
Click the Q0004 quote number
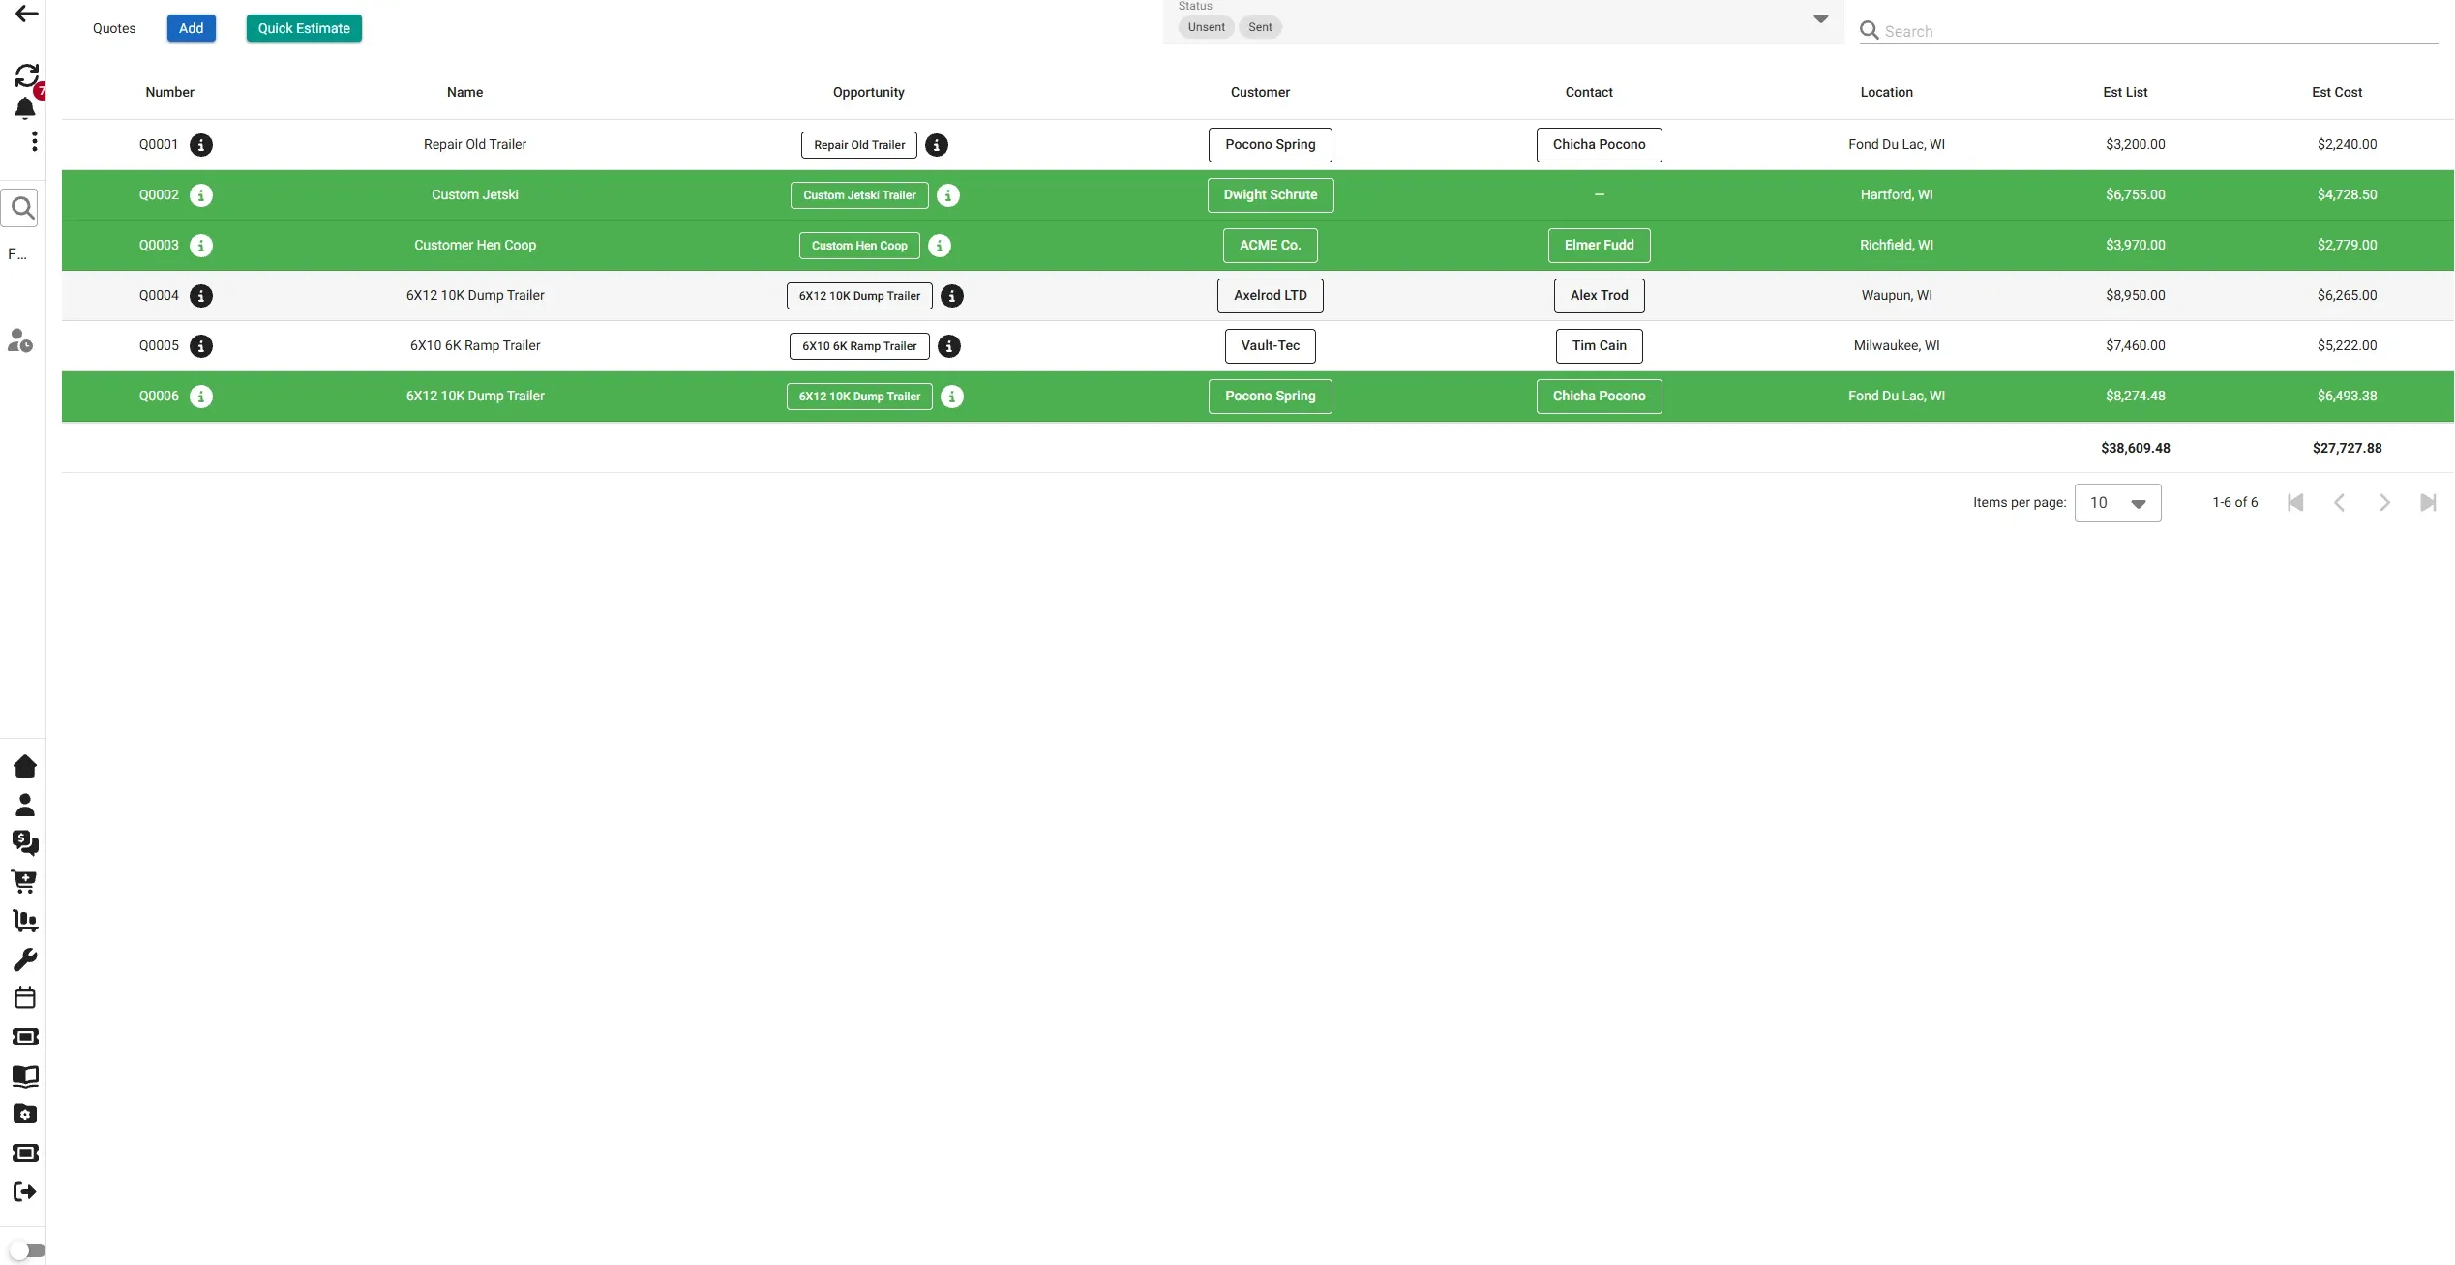pos(159,296)
